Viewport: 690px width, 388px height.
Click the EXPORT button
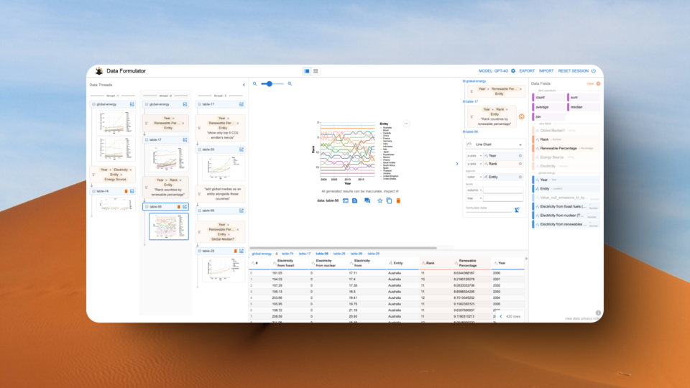(527, 71)
